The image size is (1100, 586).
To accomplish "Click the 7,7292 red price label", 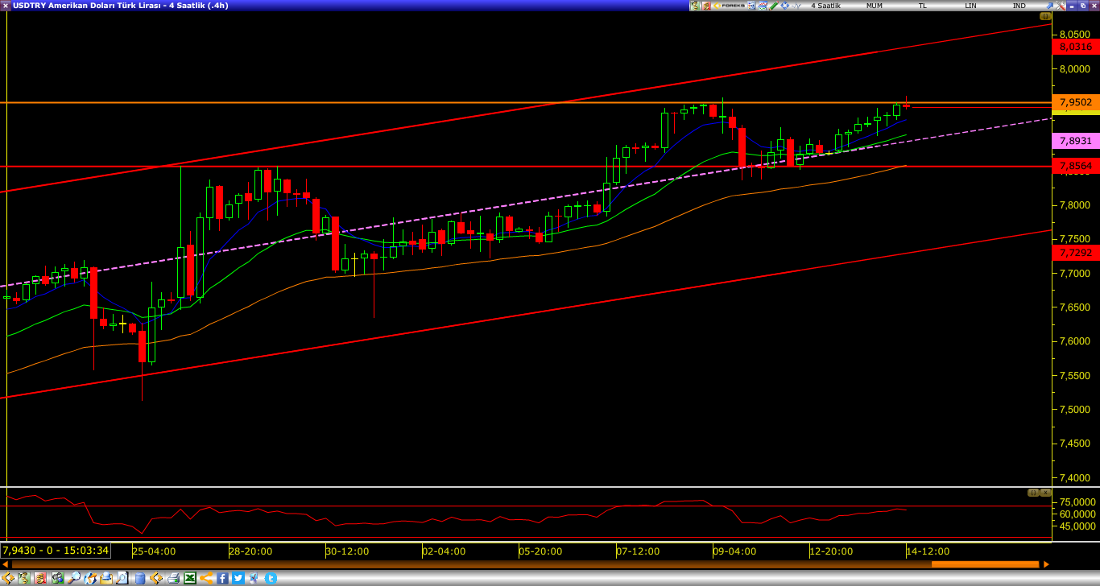I will pyautogui.click(x=1076, y=253).
